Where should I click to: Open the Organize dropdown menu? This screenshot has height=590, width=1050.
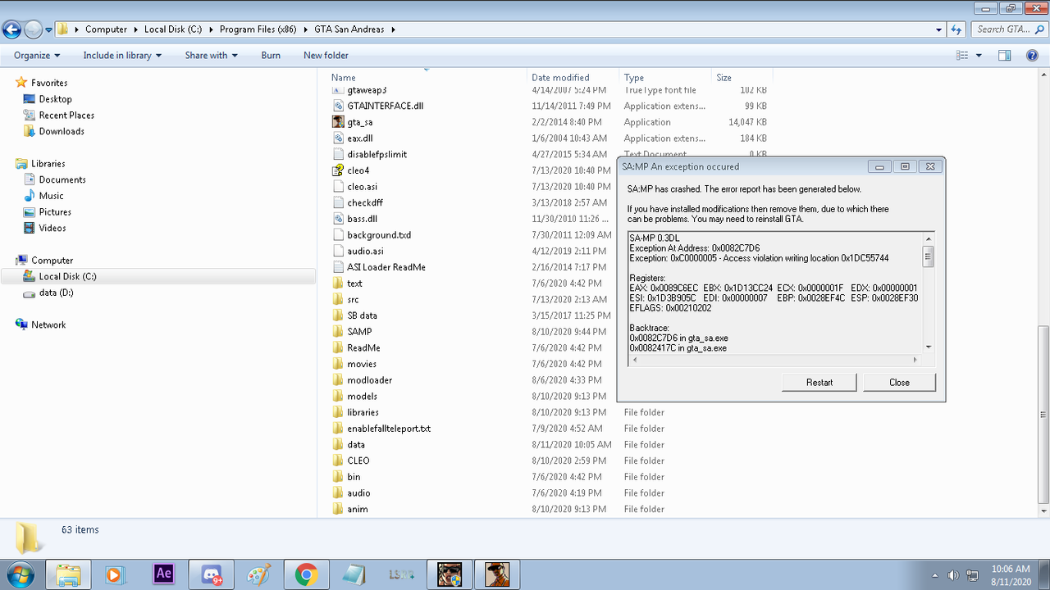point(37,56)
